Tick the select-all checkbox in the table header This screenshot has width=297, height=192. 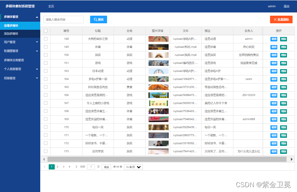45,31
